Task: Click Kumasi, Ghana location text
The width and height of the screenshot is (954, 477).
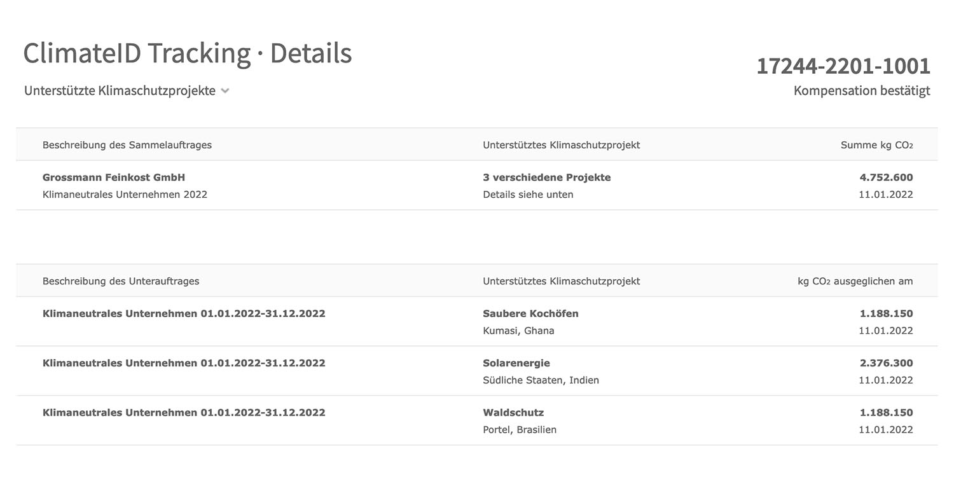Action: point(518,331)
